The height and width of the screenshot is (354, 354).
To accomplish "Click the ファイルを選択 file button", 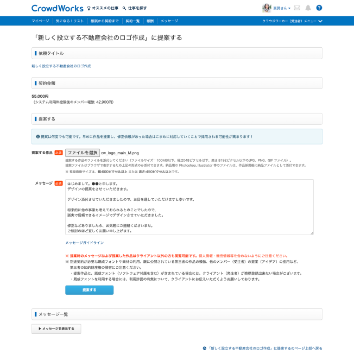I will coord(82,153).
